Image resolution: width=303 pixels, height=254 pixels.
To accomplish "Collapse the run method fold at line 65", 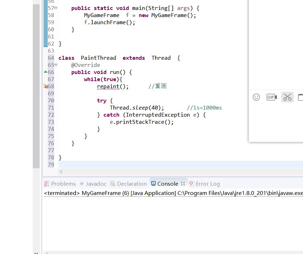I will pos(56,65).
